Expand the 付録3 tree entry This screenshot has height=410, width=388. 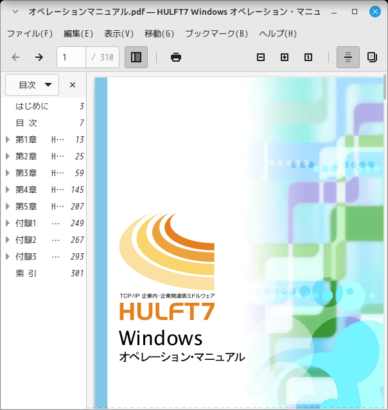(8, 257)
